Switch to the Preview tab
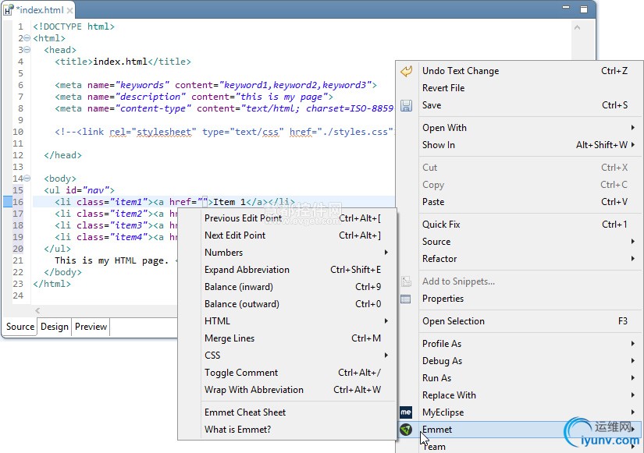Image resolution: width=644 pixels, height=453 pixels. [91, 327]
